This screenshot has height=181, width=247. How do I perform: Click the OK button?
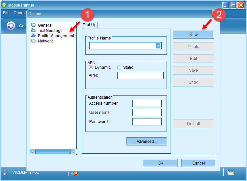click(x=160, y=163)
